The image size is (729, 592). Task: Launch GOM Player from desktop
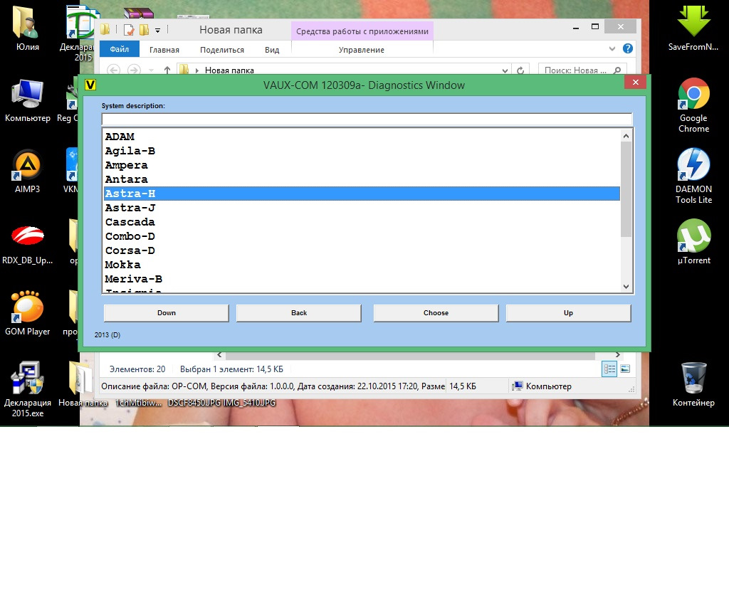click(28, 313)
